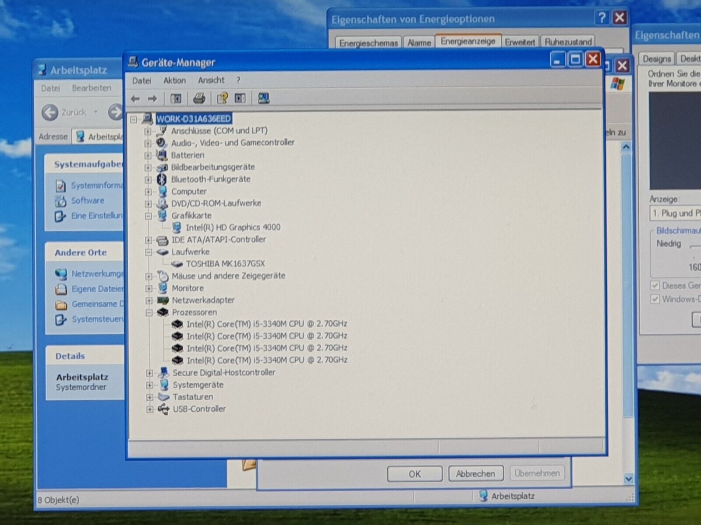Viewport: 701px width, 525px height.
Task: Select the Netzwerkadapter card icon
Action: [163, 300]
